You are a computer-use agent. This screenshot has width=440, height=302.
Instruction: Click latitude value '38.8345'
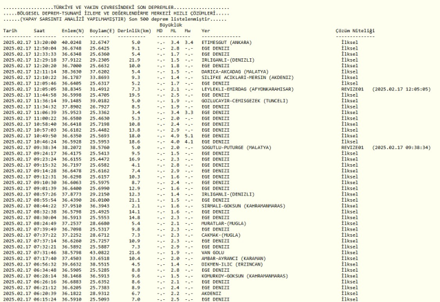tap(71, 89)
